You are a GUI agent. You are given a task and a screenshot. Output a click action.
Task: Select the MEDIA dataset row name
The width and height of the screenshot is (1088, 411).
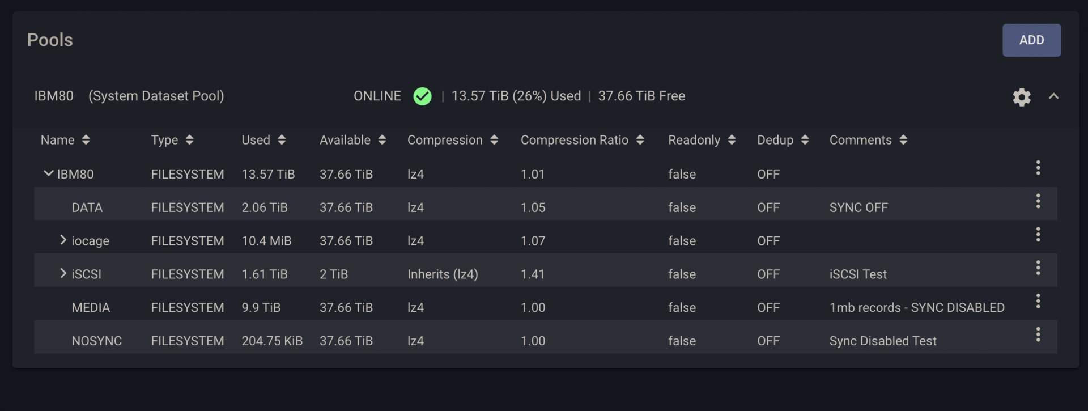(91, 308)
